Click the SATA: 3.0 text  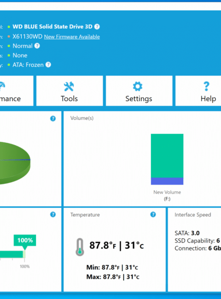(x=187, y=233)
